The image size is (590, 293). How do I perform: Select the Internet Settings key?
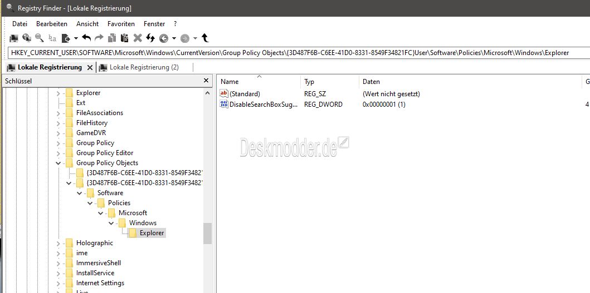point(100,283)
